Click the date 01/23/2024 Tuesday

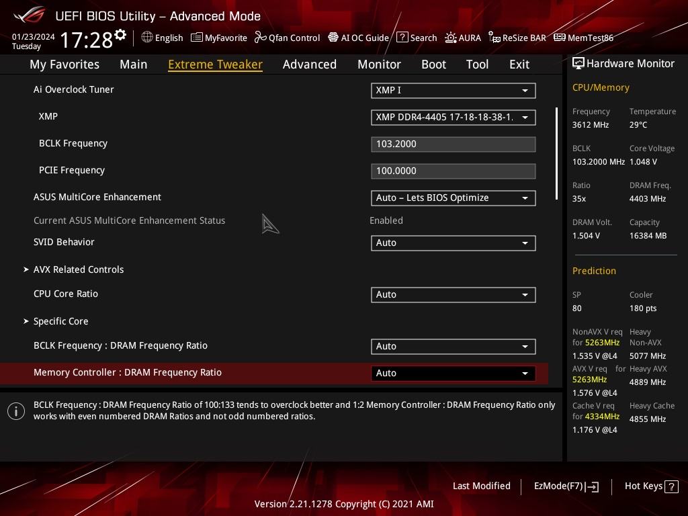pos(33,41)
